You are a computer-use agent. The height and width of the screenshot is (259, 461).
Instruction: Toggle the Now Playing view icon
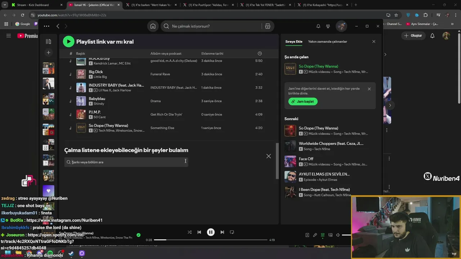(x=307, y=235)
